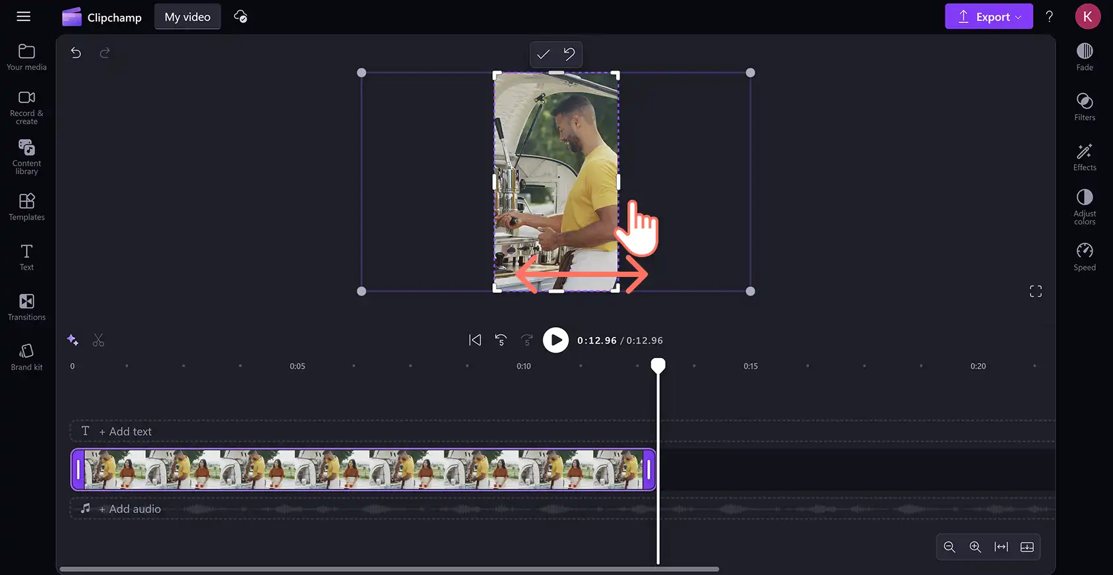This screenshot has width=1113, height=575.
Task: Select the scissors split tool
Action: (x=98, y=340)
